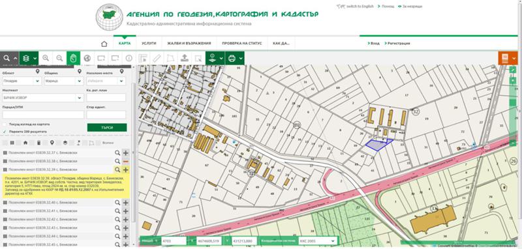Click the upload file toolbar icon

point(184,58)
